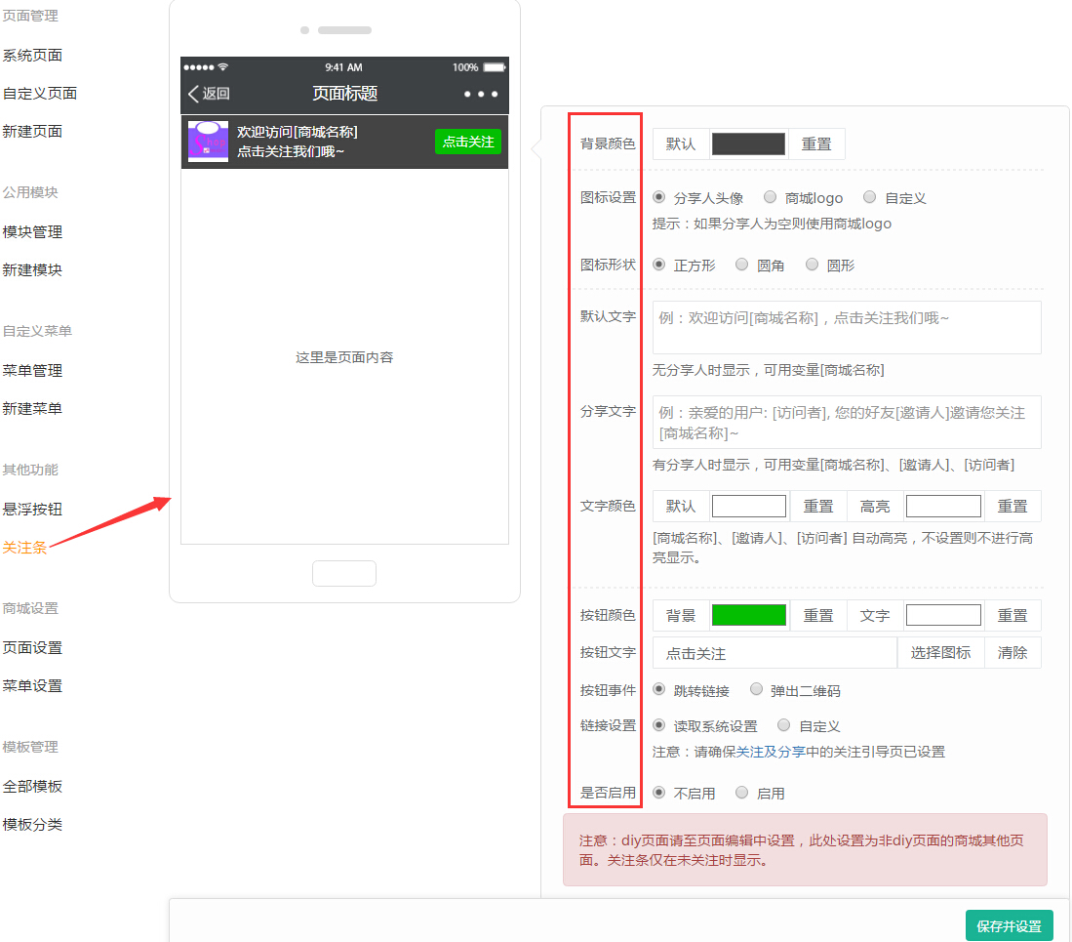Screen dimensions: 1072x942
Task: Open 全部模板 under template management
Action: [32, 786]
